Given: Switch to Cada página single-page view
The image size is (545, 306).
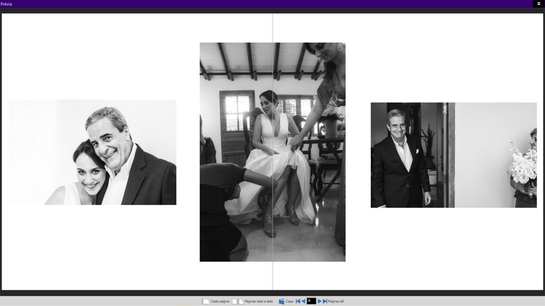Looking at the screenshot, I should [x=215, y=301].
